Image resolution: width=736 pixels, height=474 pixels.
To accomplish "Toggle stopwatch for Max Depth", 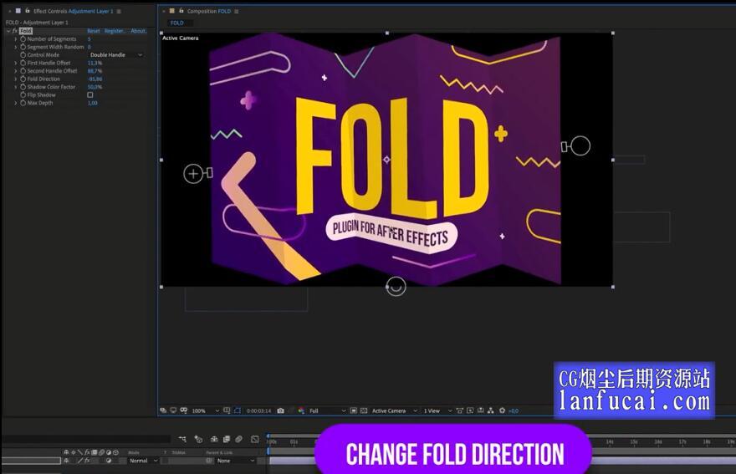I will [x=23, y=103].
